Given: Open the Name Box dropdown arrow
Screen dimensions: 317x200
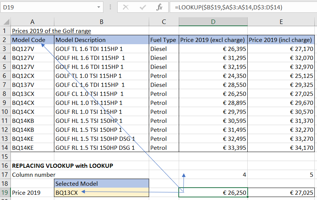Looking at the screenshot, I should 99,7.
